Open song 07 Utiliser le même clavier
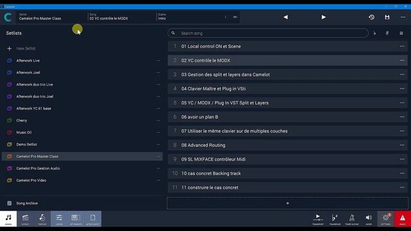 (288, 131)
